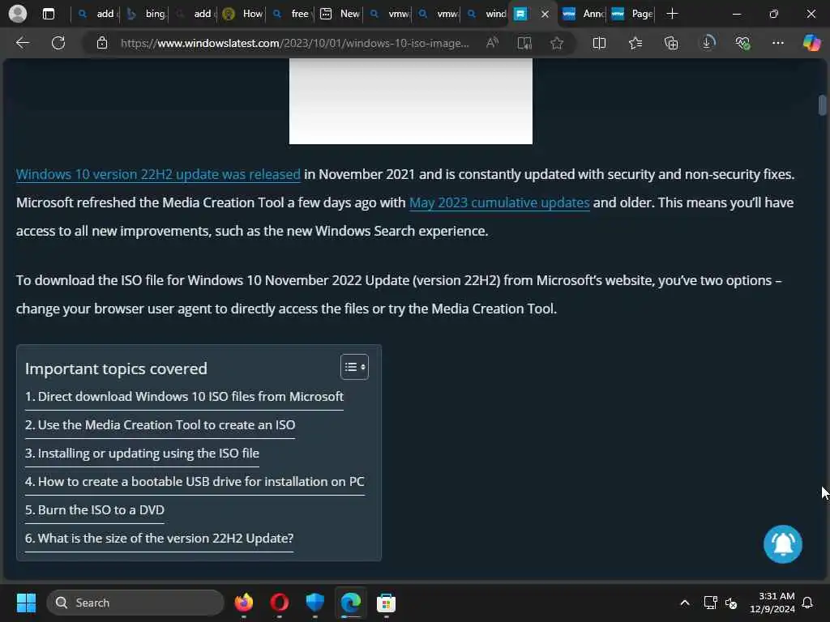Open split screen view
Viewport: 830px width, 622px height.
pos(599,43)
